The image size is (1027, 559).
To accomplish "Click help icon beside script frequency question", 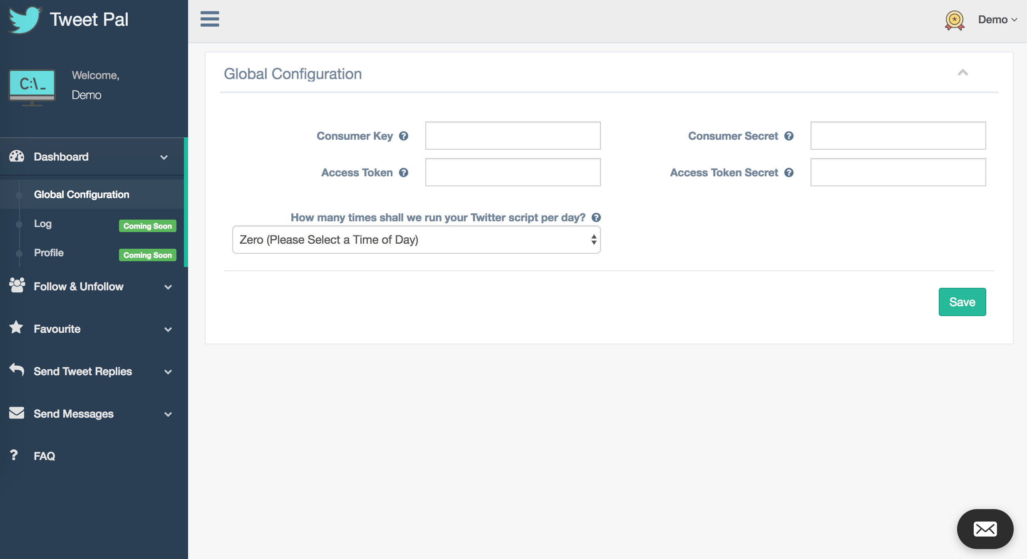I will tap(596, 218).
